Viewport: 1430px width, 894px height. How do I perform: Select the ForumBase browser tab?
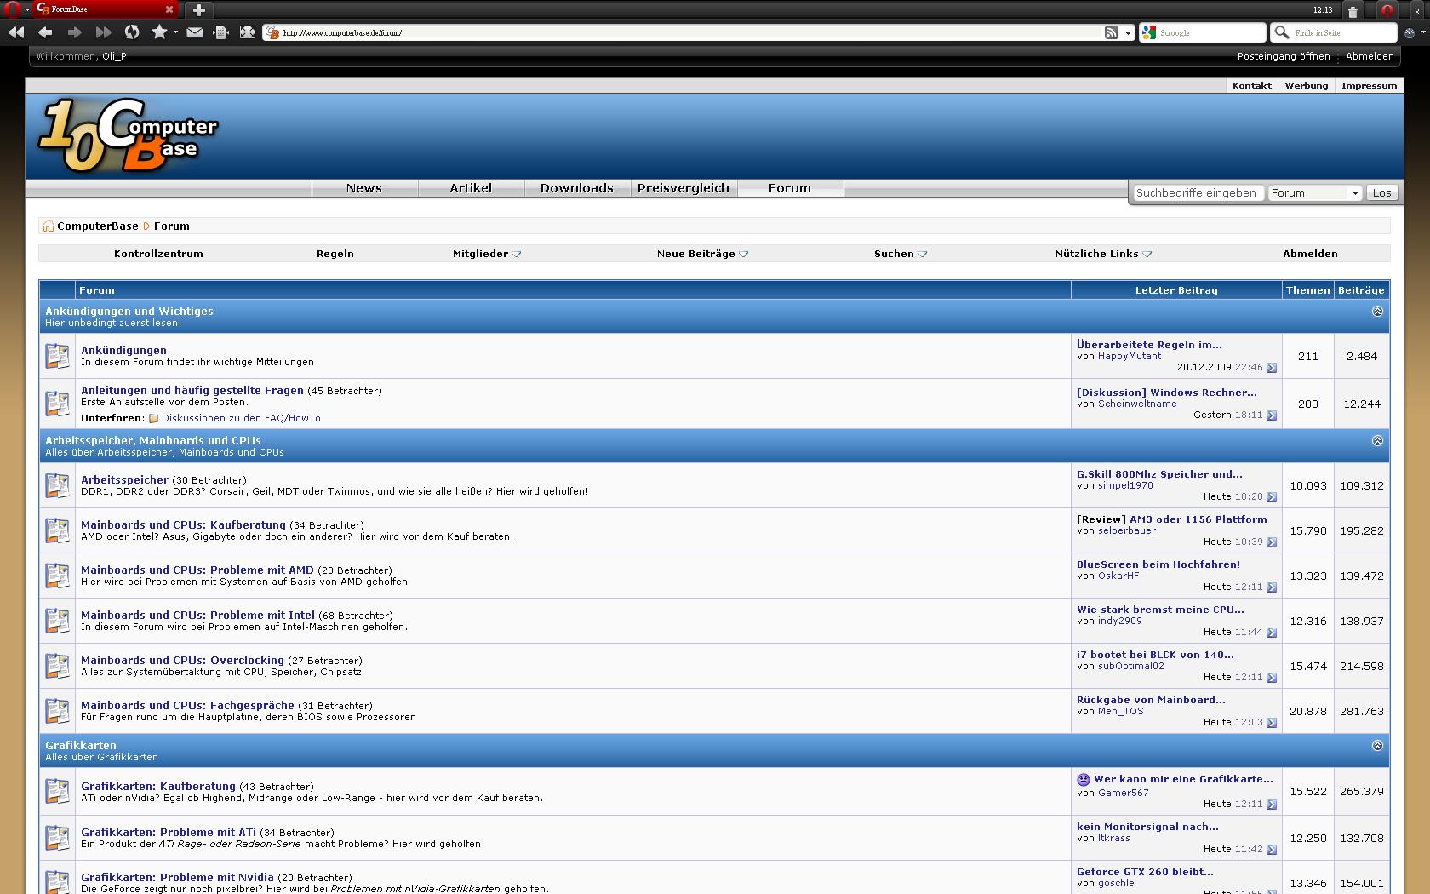[106, 9]
